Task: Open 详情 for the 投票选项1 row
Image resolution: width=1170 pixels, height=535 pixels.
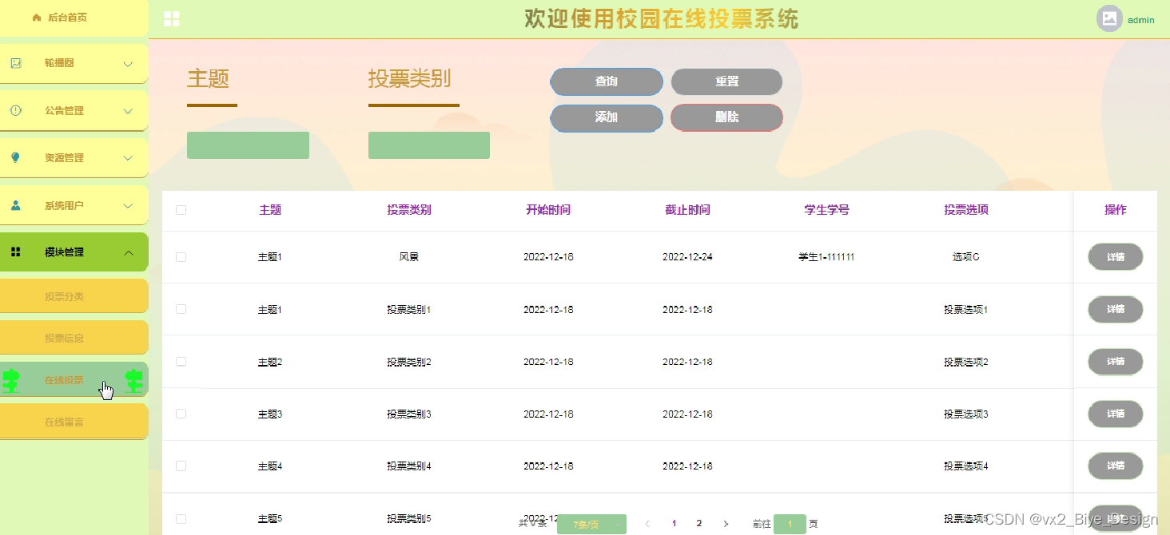Action: pyautogui.click(x=1116, y=309)
